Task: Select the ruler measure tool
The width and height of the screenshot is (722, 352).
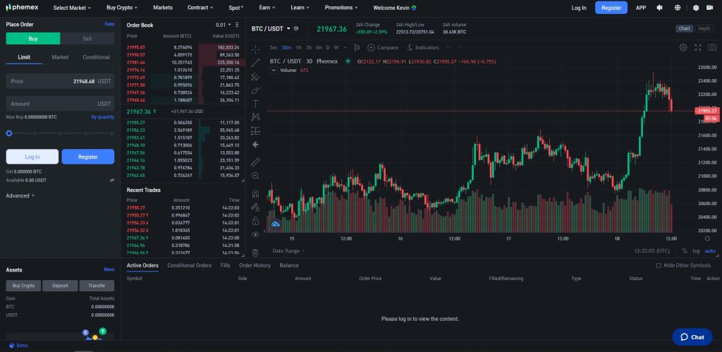Action: [255, 162]
